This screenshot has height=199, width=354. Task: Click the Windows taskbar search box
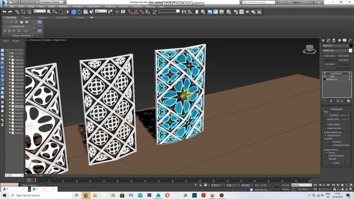point(40,195)
